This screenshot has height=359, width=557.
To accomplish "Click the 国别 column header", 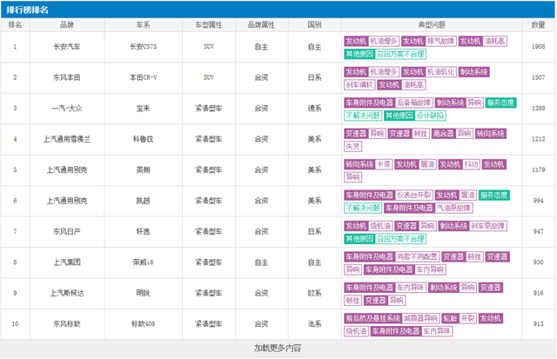I will [x=315, y=25].
